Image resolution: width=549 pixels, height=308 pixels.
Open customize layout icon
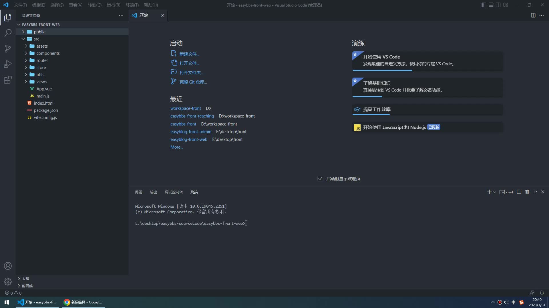506,5
